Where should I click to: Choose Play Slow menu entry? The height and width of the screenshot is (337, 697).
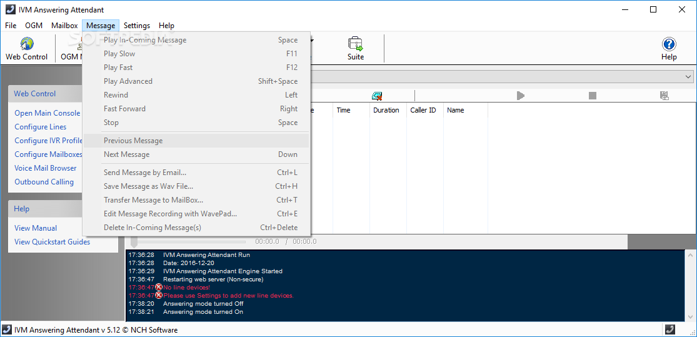[x=196, y=54]
